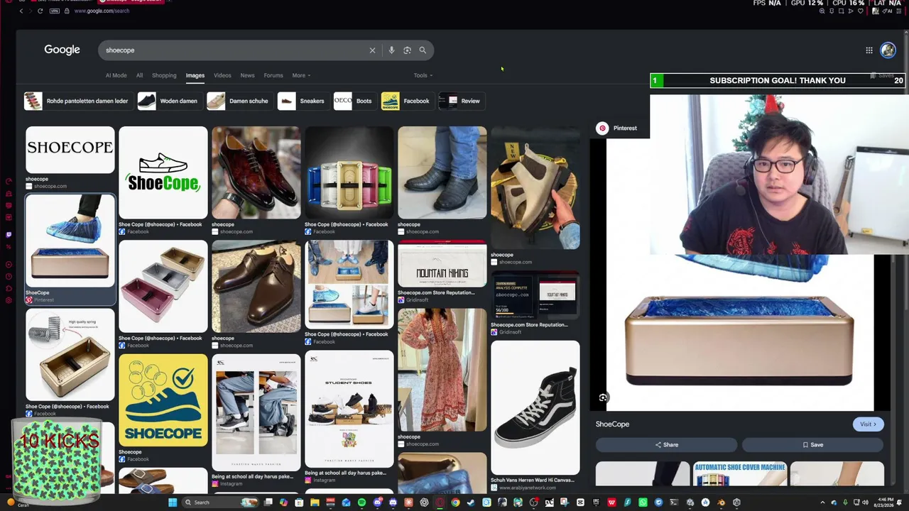The image size is (909, 511).
Task: Start a voice search with the microphone
Action: 391,50
